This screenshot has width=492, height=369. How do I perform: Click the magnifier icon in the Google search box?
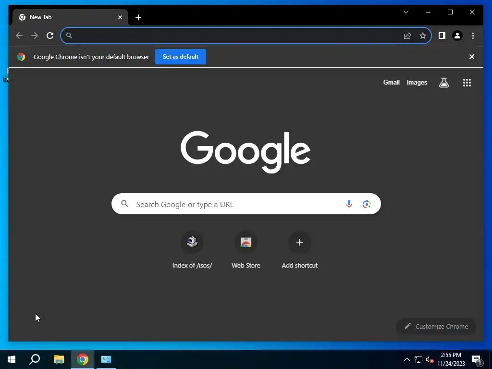(x=125, y=204)
